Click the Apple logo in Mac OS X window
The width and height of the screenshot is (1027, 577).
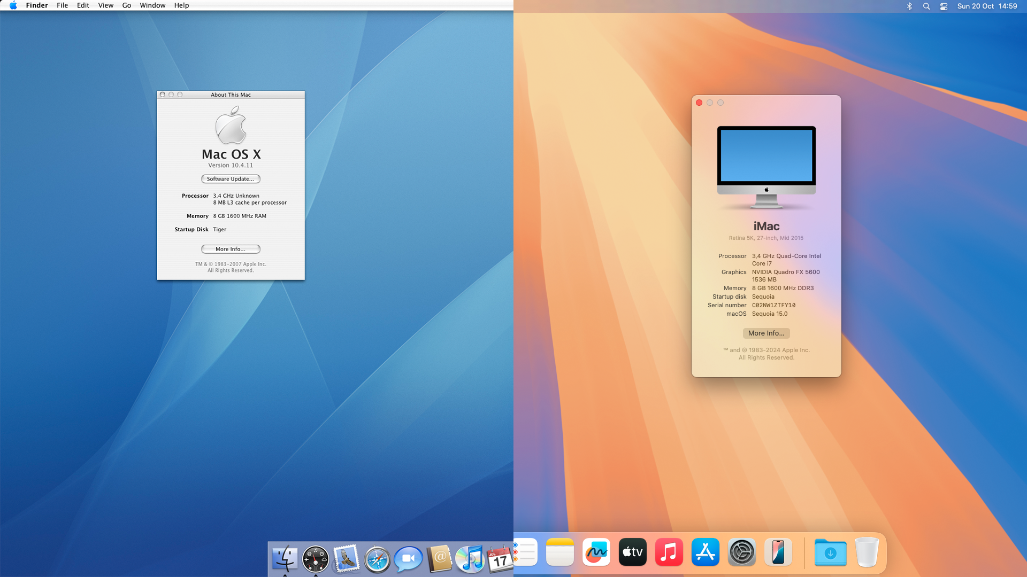point(231,125)
